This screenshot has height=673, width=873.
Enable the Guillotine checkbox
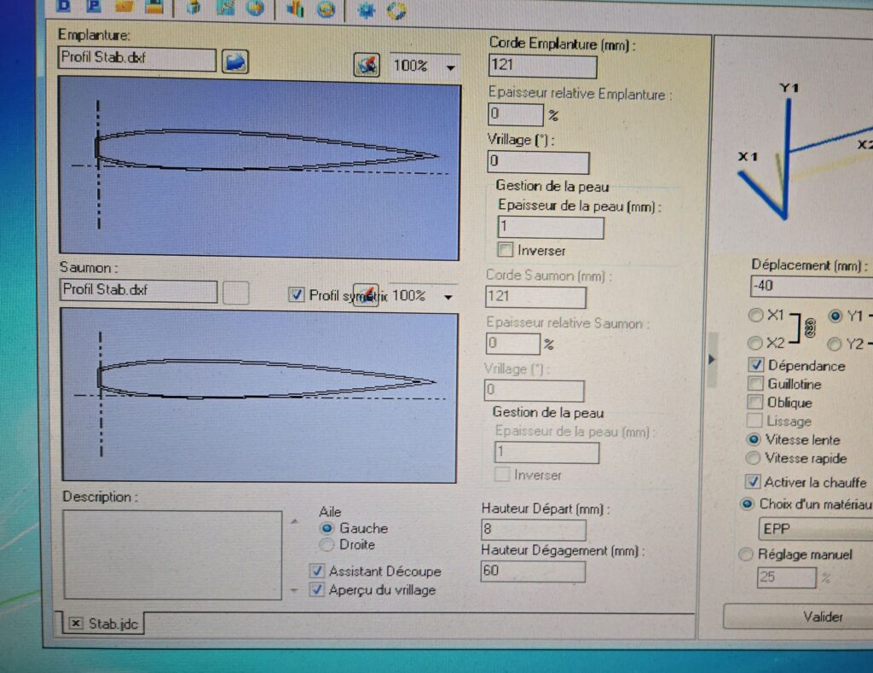755,384
